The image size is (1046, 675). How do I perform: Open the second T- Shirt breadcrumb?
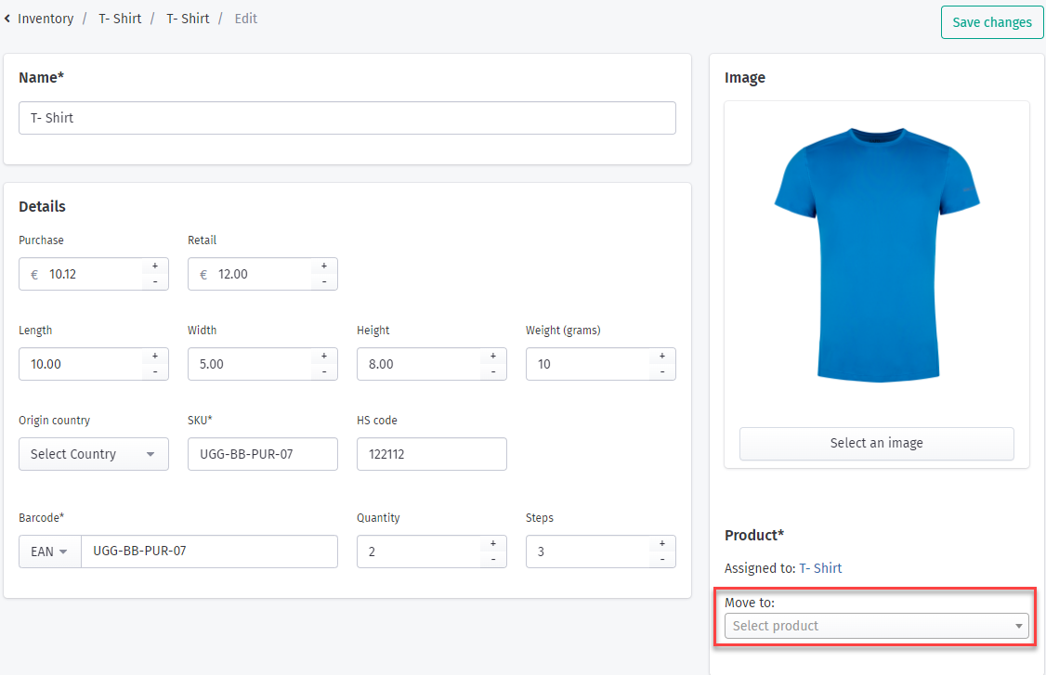point(189,19)
